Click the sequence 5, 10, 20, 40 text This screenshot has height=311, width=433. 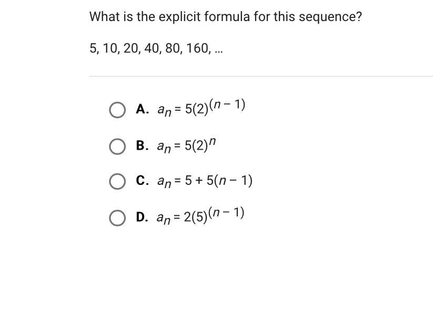[x=156, y=48]
